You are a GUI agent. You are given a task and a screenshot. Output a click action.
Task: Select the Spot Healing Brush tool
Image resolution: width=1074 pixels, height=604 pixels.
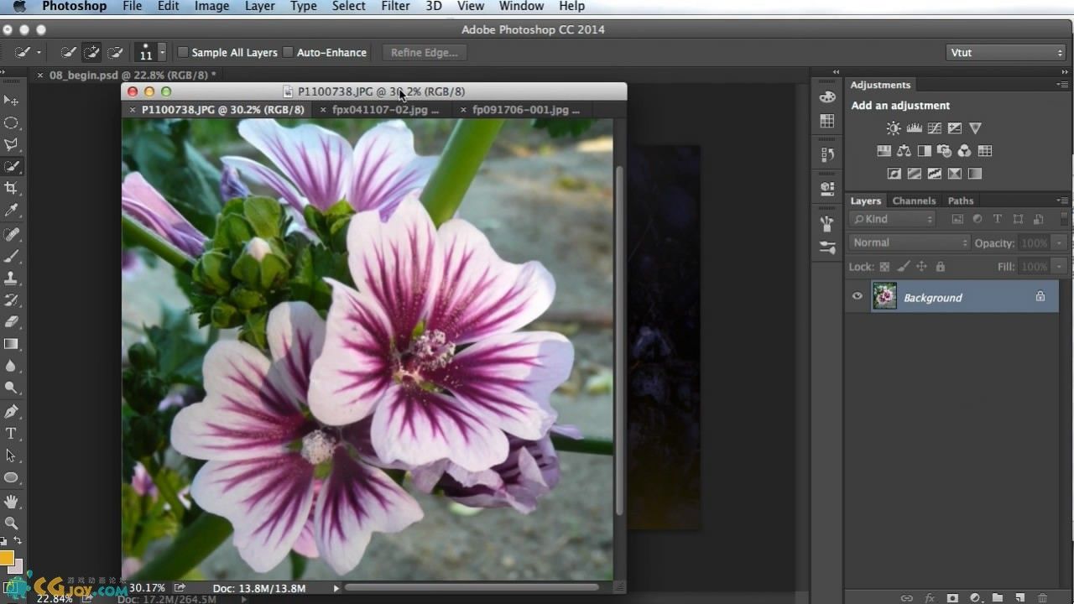click(11, 235)
